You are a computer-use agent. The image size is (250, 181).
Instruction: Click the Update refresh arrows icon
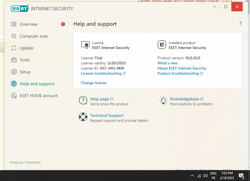14,48
